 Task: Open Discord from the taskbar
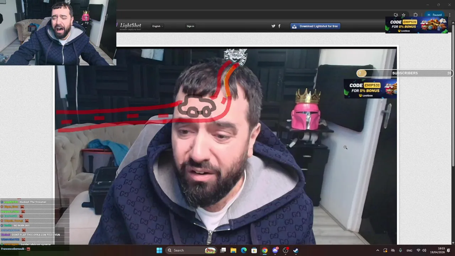click(275, 250)
